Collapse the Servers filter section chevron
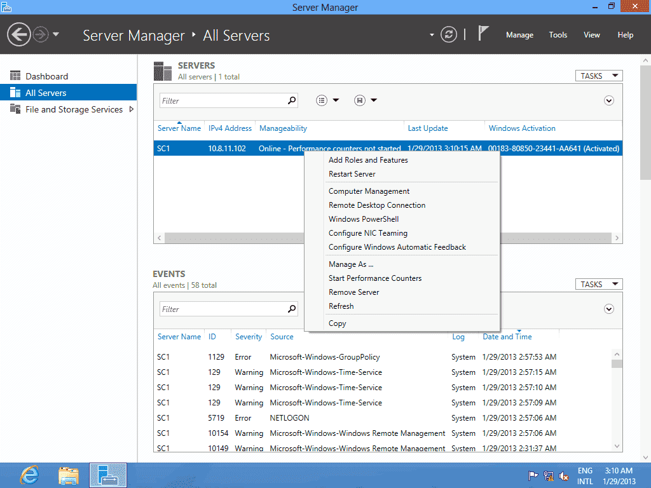Viewport: 651px width, 488px height. [x=608, y=100]
